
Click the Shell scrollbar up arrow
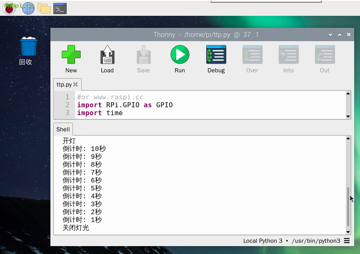[x=348, y=138]
